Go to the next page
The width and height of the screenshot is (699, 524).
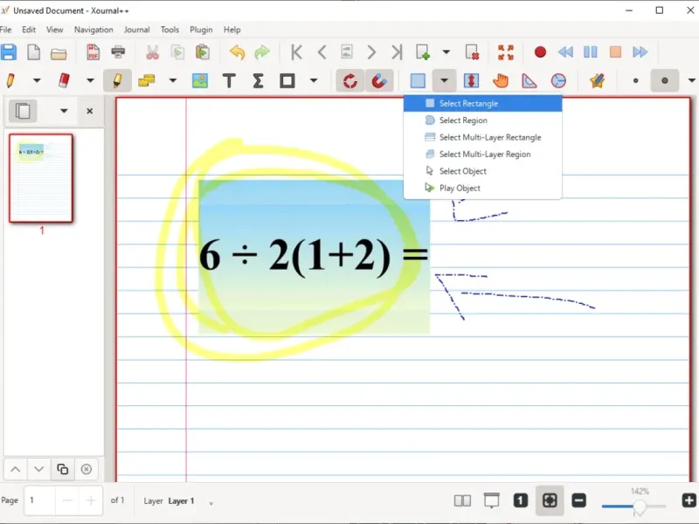click(371, 52)
